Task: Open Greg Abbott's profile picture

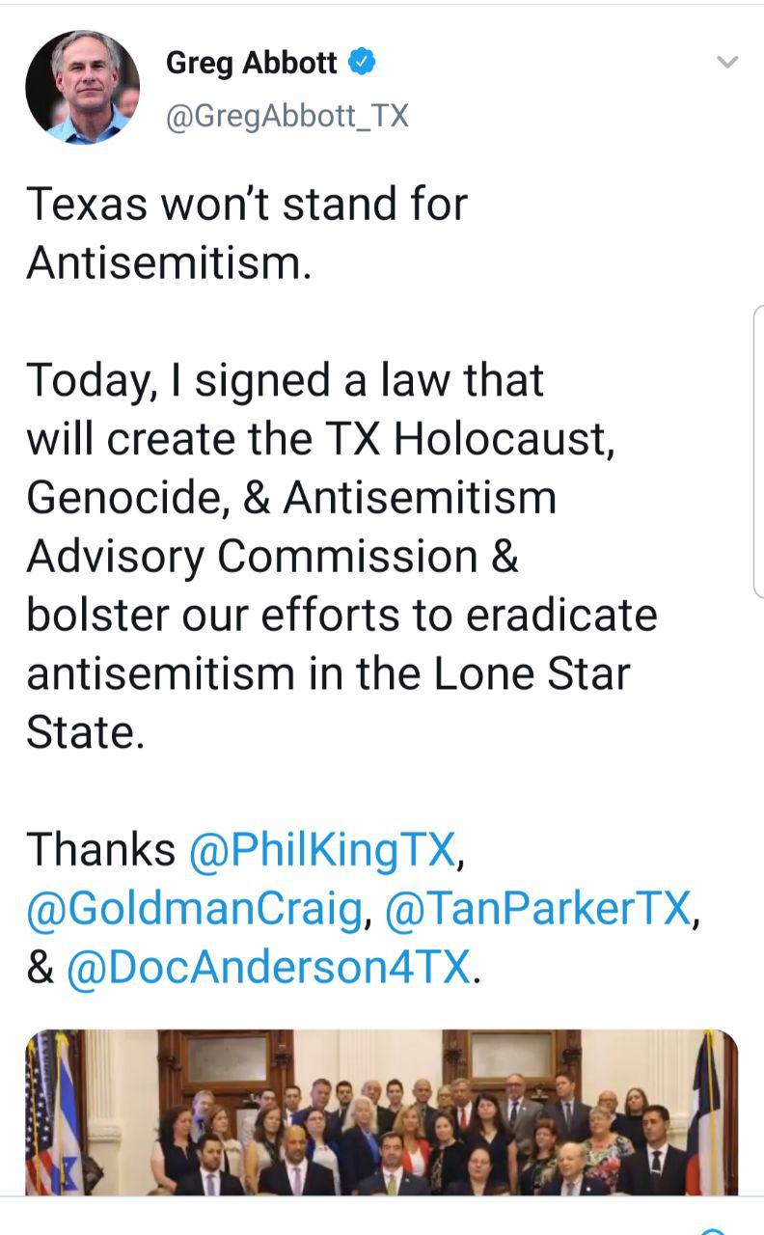Action: [x=82, y=87]
